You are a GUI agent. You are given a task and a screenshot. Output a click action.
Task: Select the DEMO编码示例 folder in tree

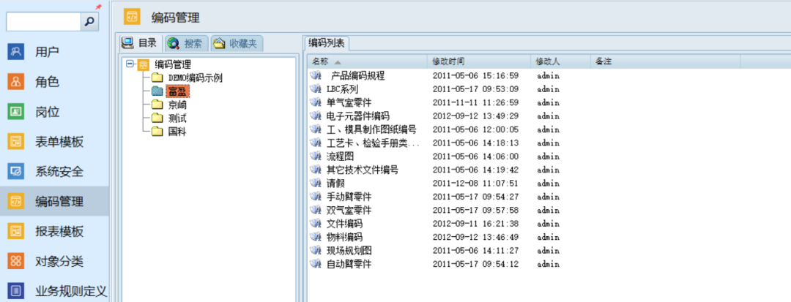pos(195,78)
